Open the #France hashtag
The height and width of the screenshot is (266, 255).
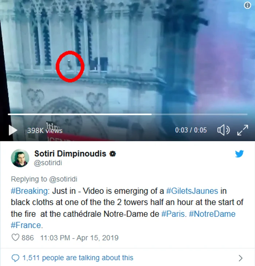pos(26,225)
